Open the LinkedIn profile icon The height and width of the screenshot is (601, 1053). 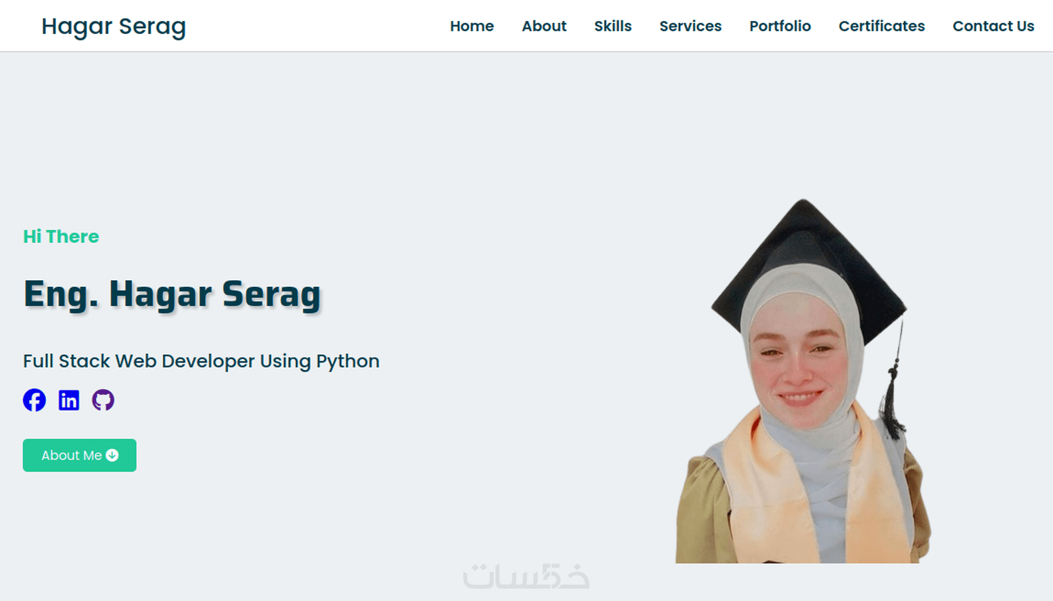(69, 400)
